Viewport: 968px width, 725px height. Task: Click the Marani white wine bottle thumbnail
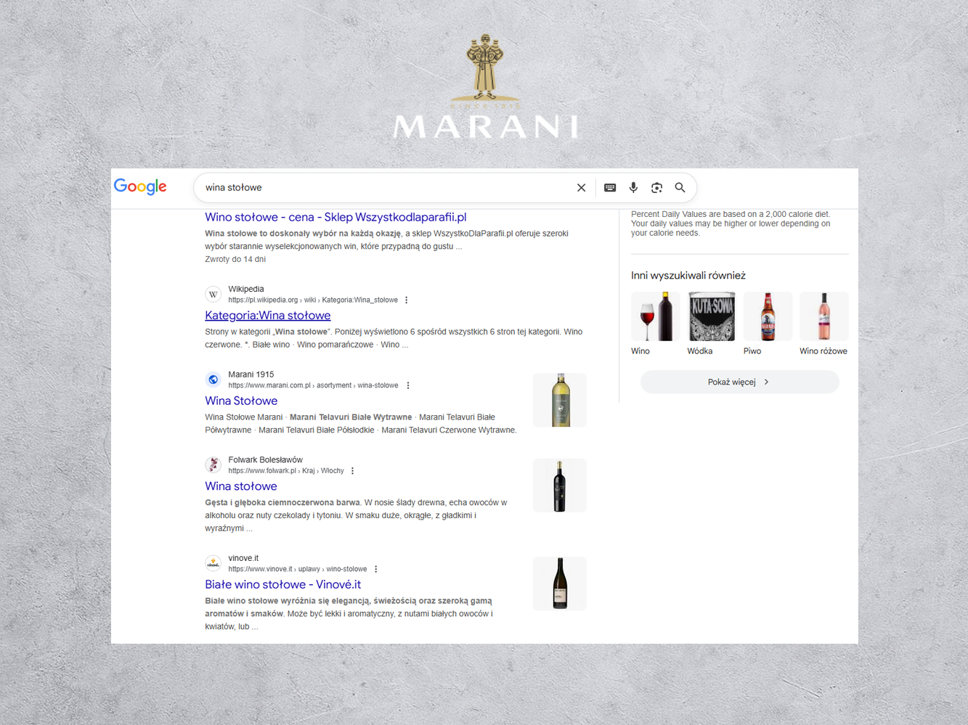[x=559, y=400]
